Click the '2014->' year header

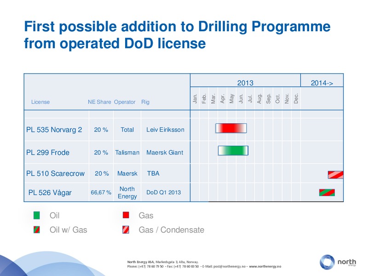322,83
